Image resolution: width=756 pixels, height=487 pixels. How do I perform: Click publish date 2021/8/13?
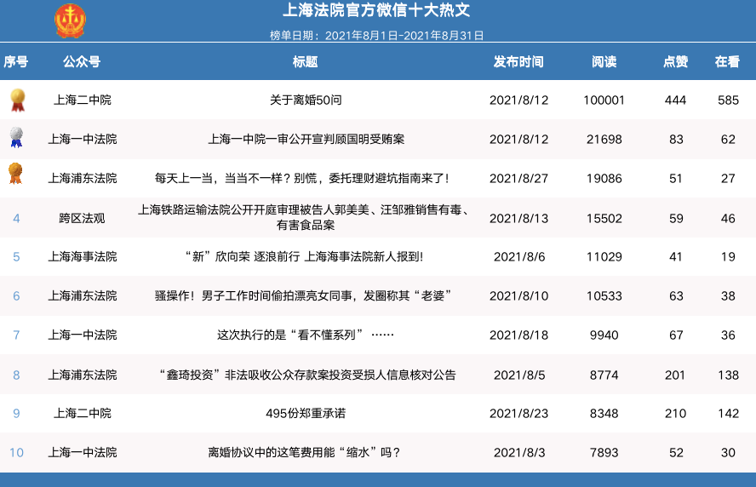[518, 219]
